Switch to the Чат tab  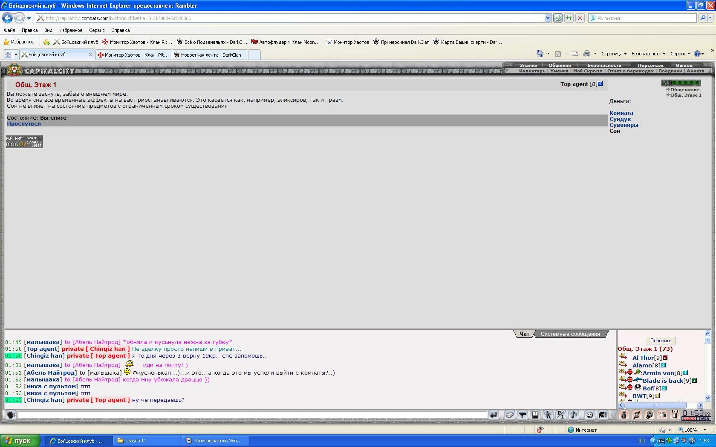pos(524,334)
